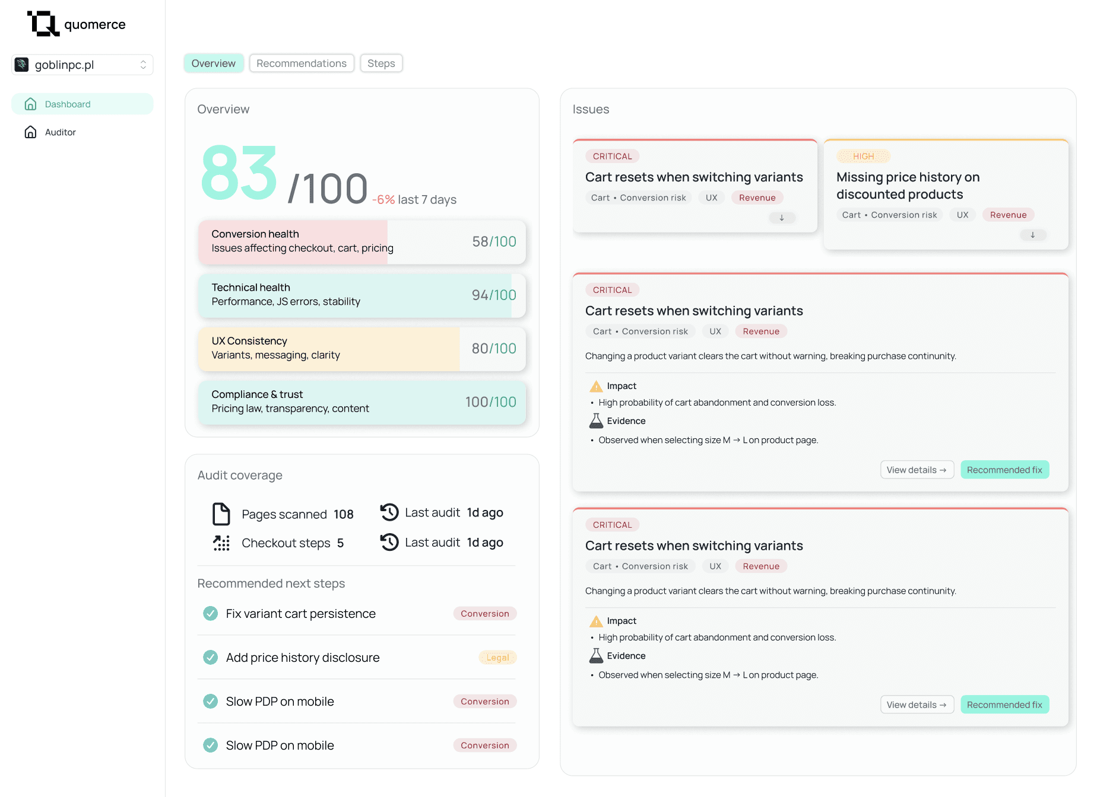
Task: Switch to the Steps tab
Action: click(381, 63)
